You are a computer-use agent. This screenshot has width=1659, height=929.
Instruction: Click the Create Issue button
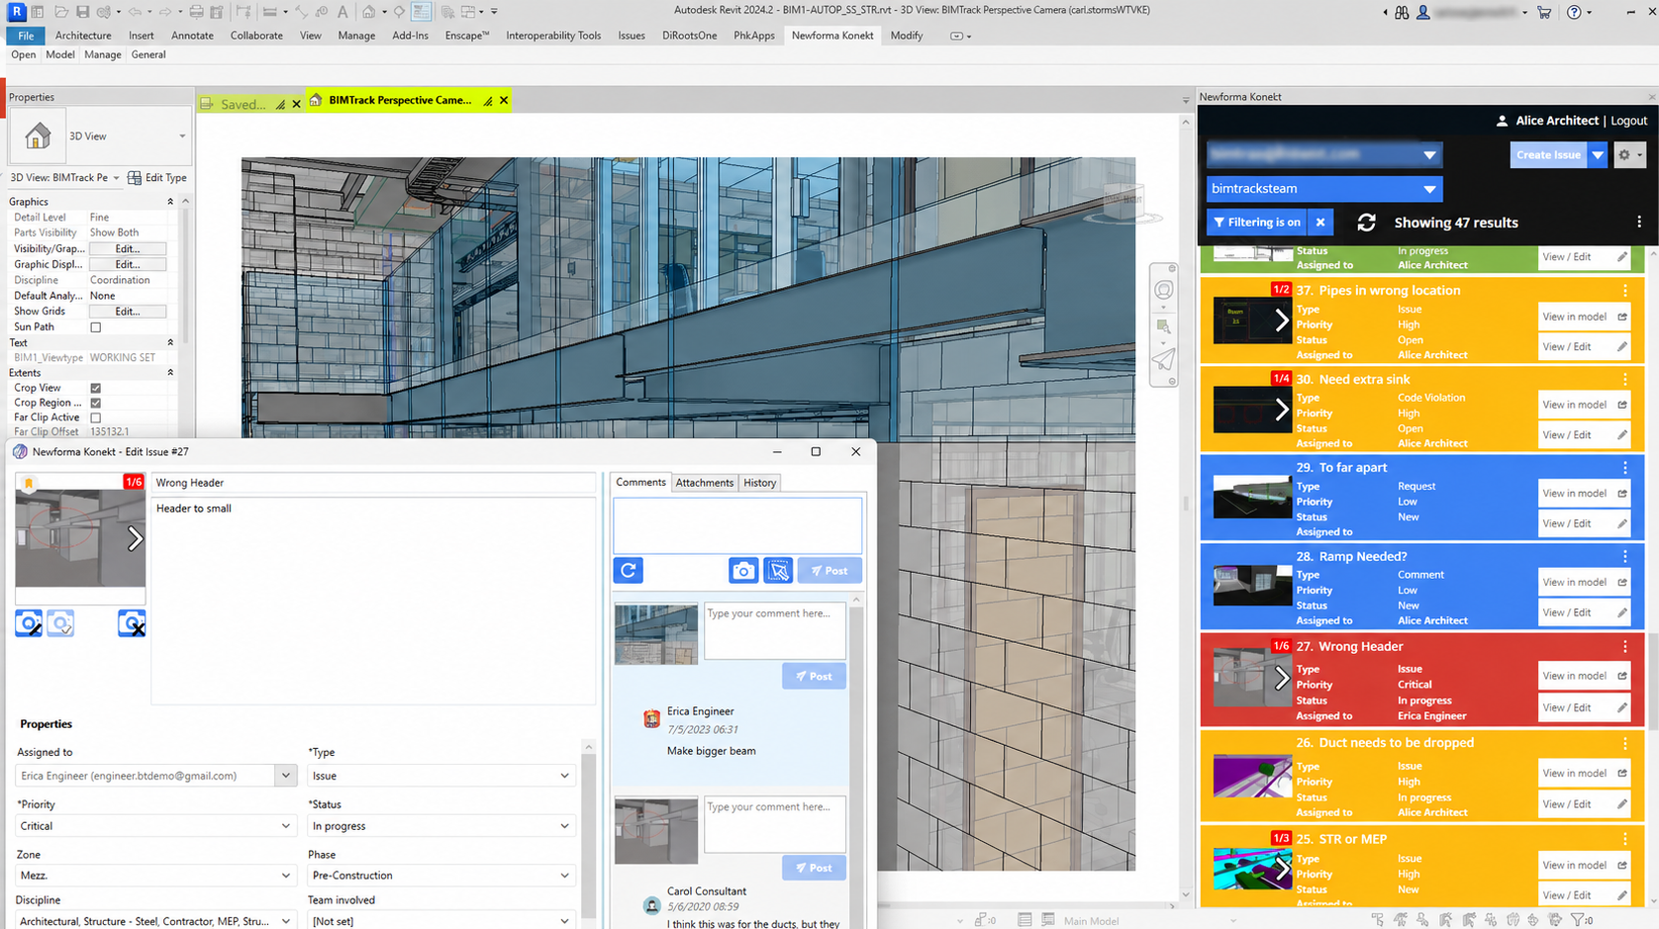click(1548, 154)
